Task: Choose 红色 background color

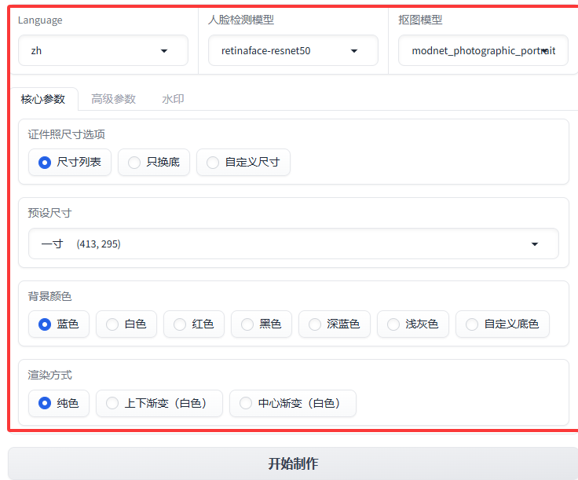Action: pyautogui.click(x=194, y=324)
